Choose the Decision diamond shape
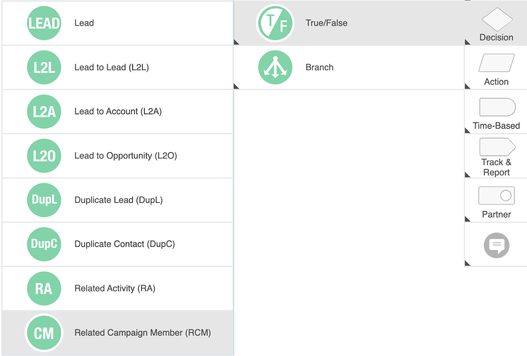 click(x=497, y=19)
